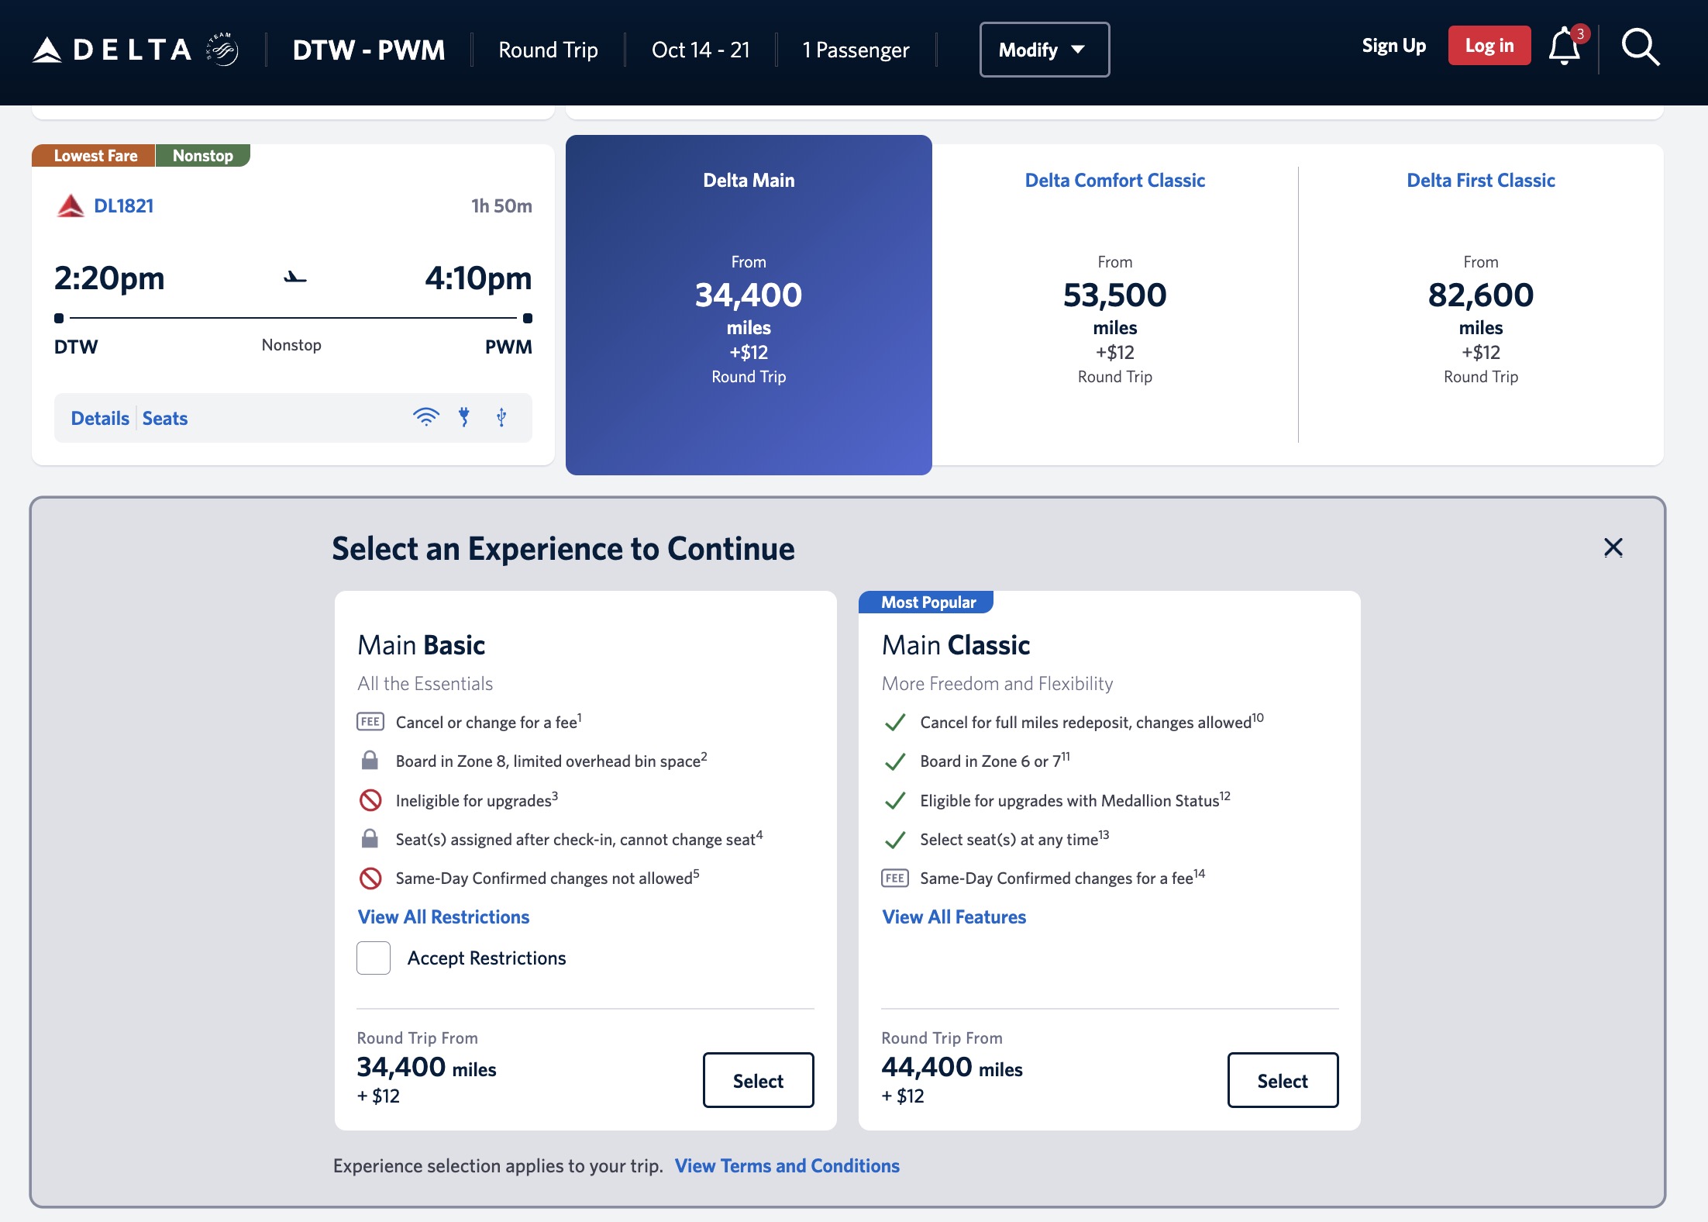Open the notifications bell icon

point(1565,47)
